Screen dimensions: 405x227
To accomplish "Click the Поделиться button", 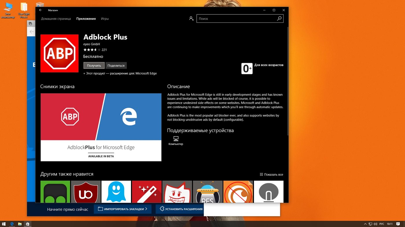I will pyautogui.click(x=116, y=65).
